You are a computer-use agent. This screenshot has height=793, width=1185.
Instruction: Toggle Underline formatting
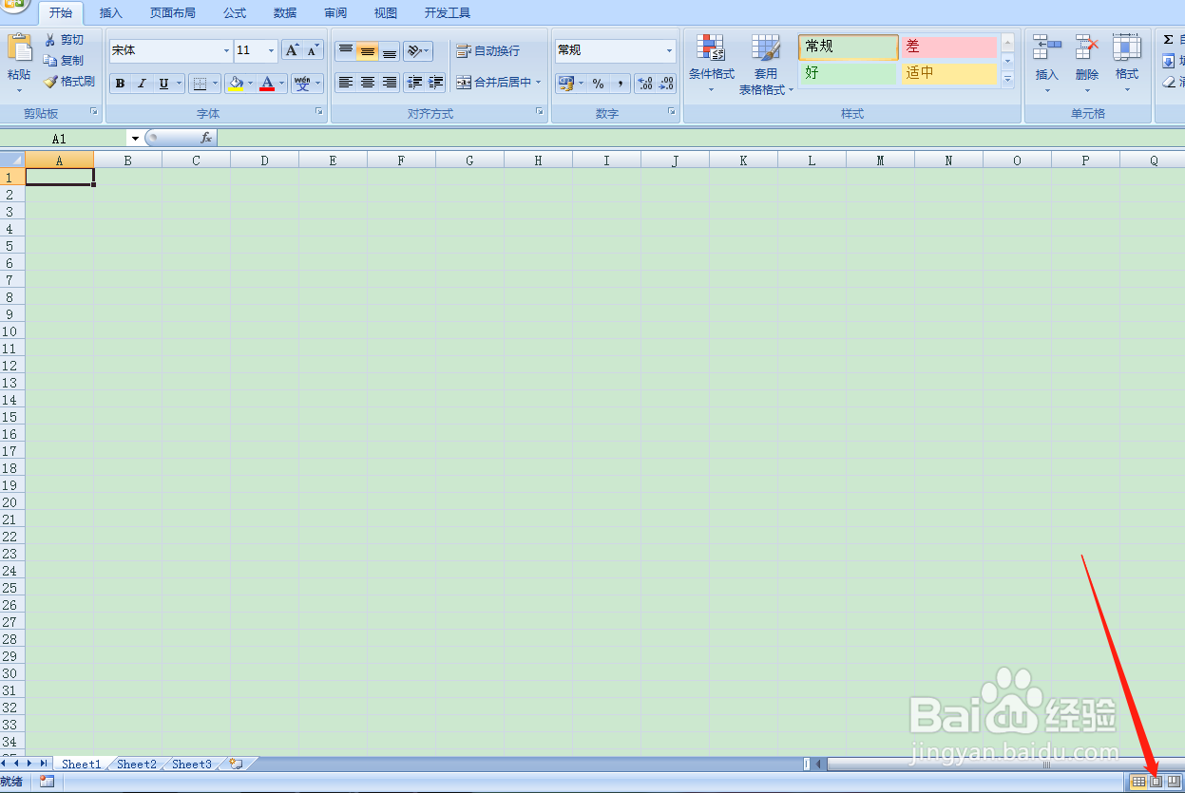(163, 84)
